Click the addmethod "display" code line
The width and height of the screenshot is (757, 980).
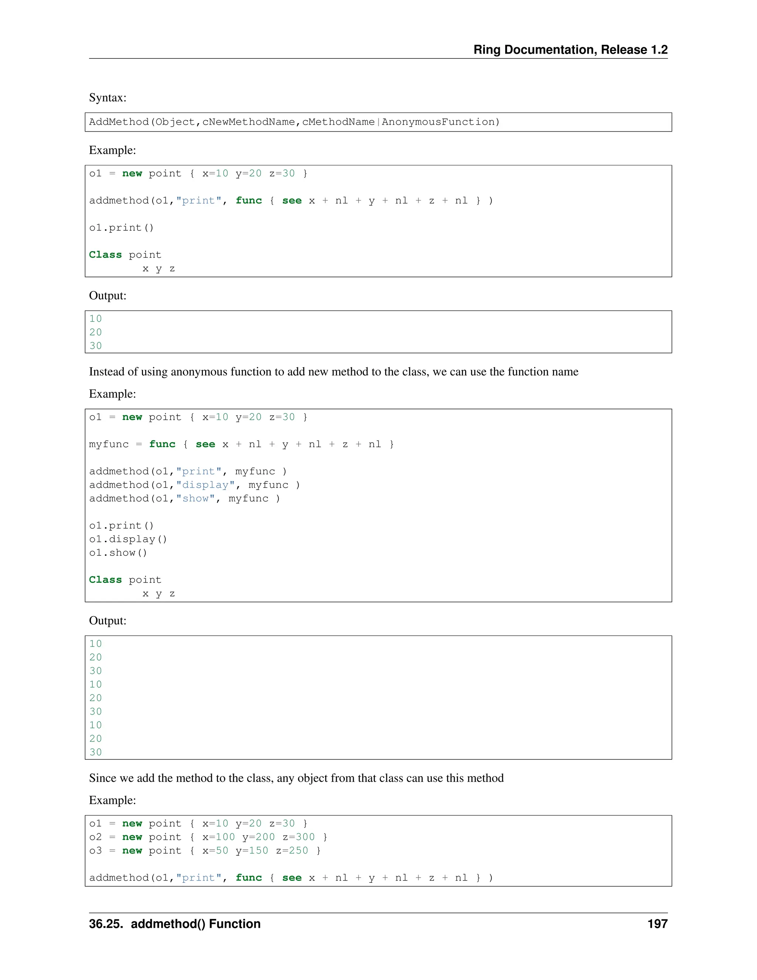pos(194,485)
